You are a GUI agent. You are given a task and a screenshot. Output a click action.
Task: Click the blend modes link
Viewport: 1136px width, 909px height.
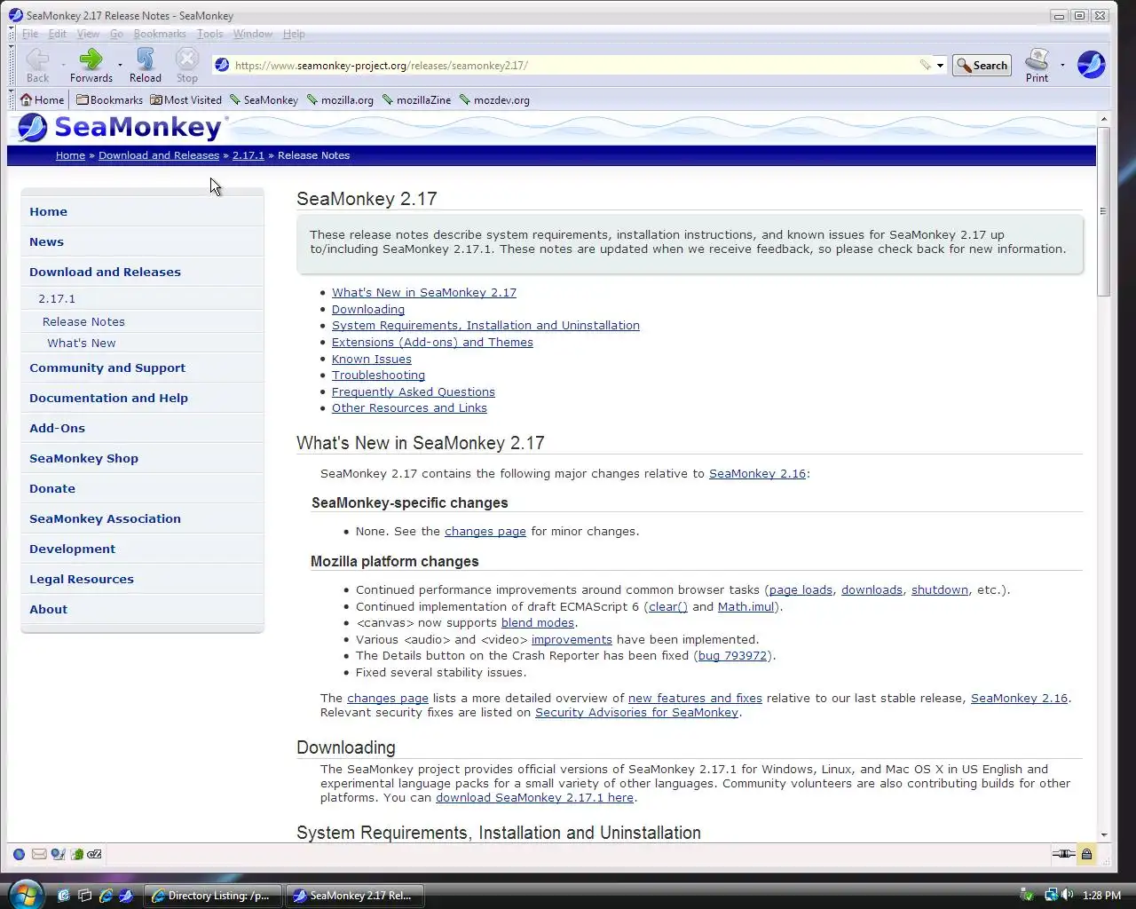pyautogui.click(x=538, y=622)
